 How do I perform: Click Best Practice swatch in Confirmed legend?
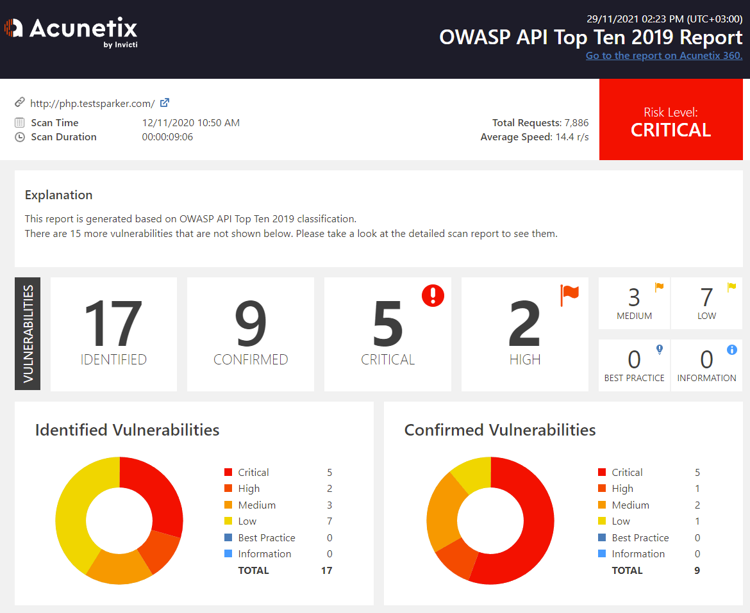(602, 537)
